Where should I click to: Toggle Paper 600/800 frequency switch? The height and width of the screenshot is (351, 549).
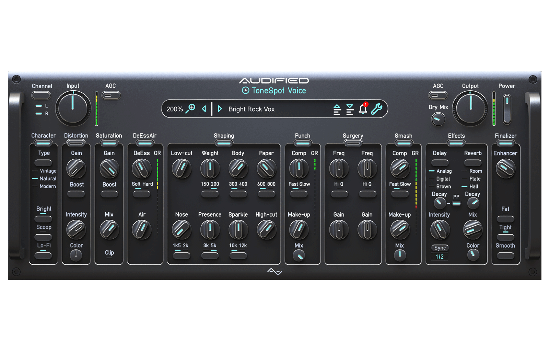266,194
